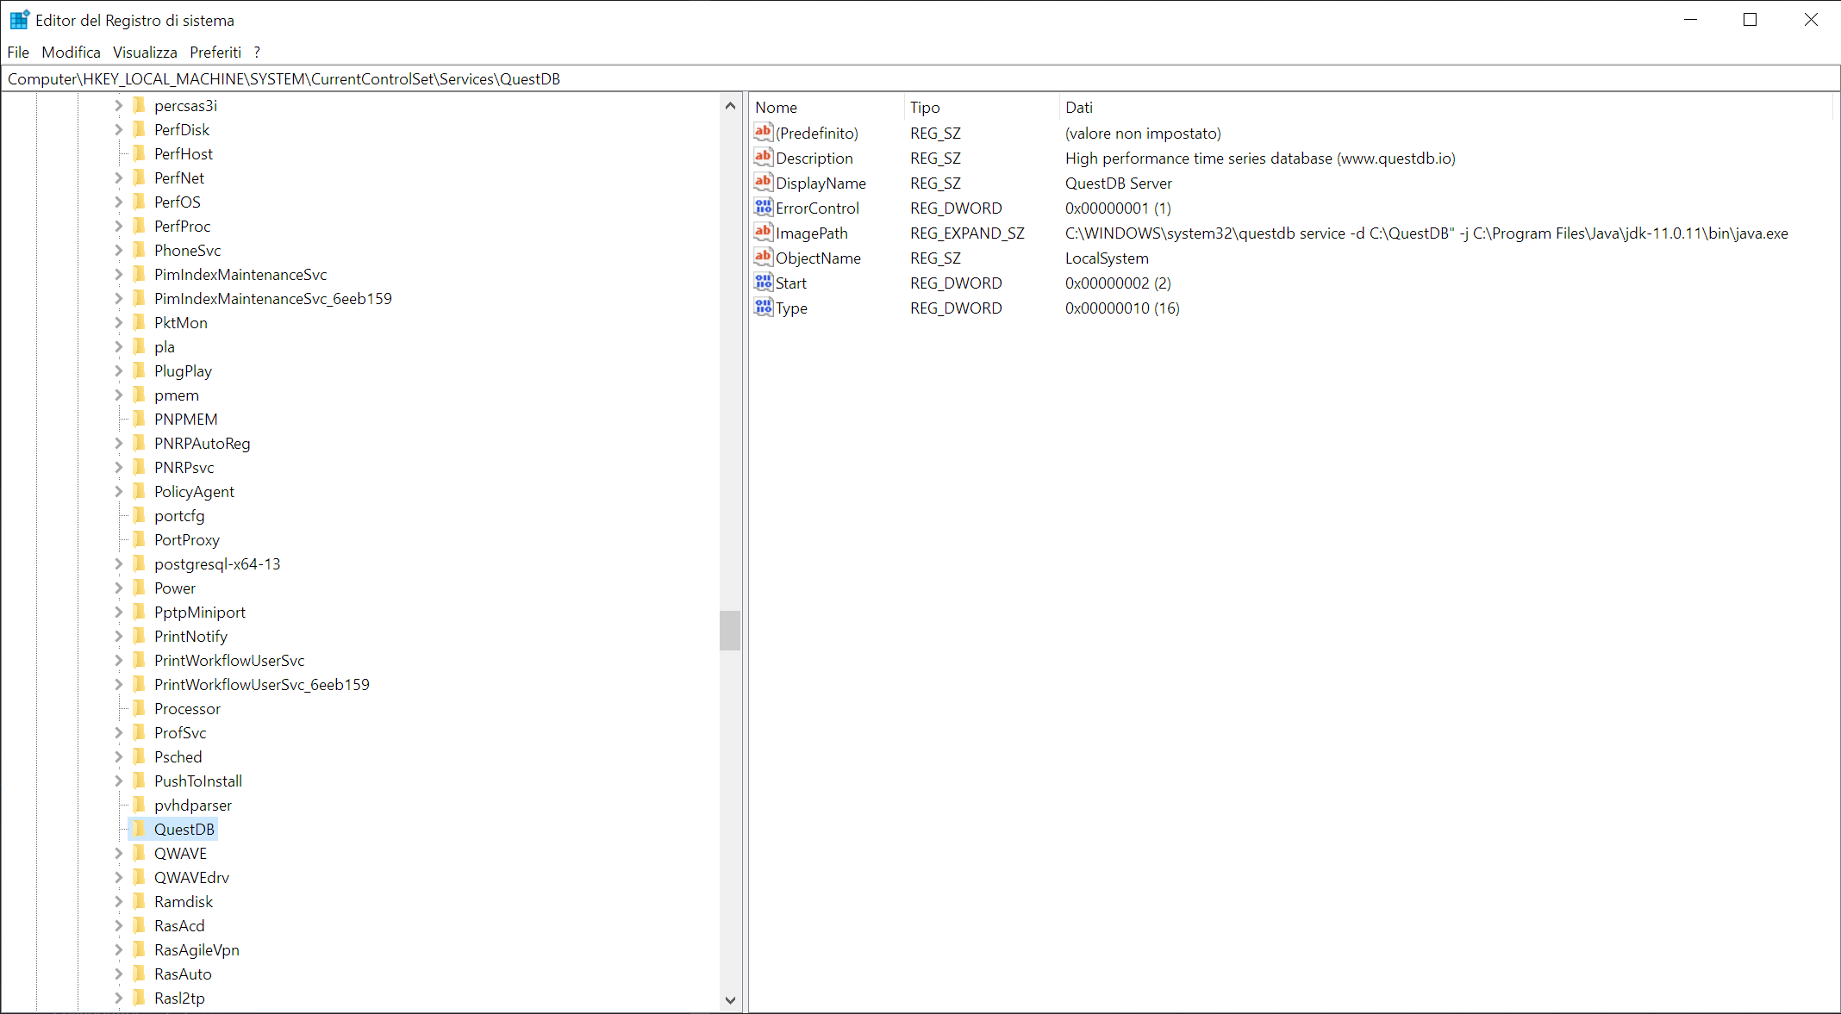This screenshot has height=1014, width=1841.
Task: Select the QWAVE registry key
Action: [181, 853]
